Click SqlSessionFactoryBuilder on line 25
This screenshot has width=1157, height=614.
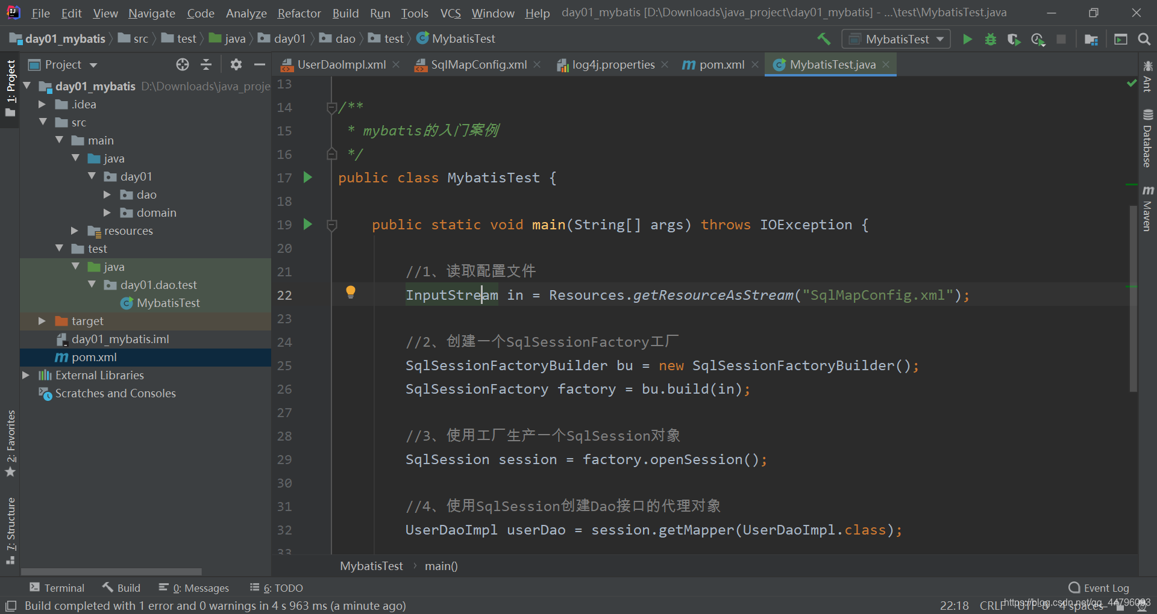click(x=506, y=365)
